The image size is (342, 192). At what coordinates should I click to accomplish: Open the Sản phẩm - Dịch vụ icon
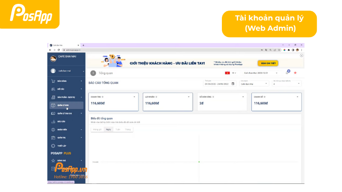pyautogui.click(x=53, y=97)
